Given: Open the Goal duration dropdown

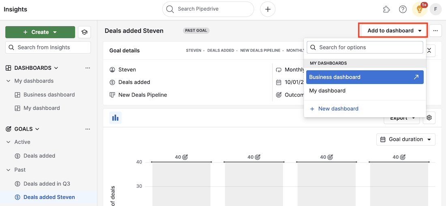Looking at the screenshot, I should coord(406,139).
